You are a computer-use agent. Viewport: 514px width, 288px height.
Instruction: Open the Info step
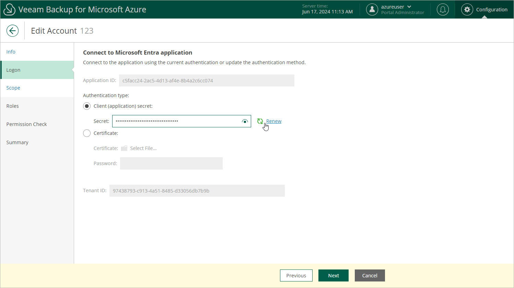[11, 52]
